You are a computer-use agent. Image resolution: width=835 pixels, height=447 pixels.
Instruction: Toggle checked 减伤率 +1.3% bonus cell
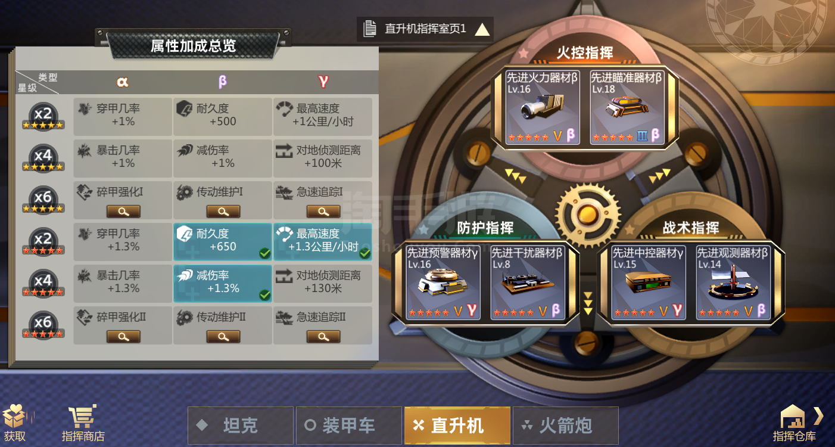pos(223,283)
